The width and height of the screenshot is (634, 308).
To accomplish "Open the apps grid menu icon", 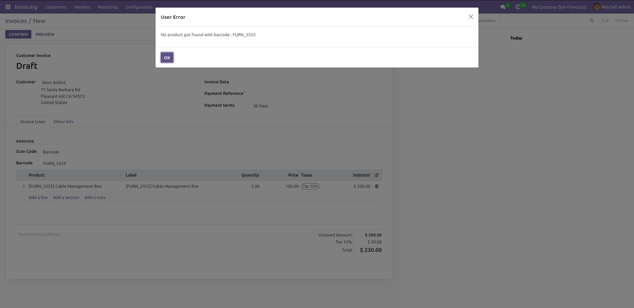I will point(8,7).
